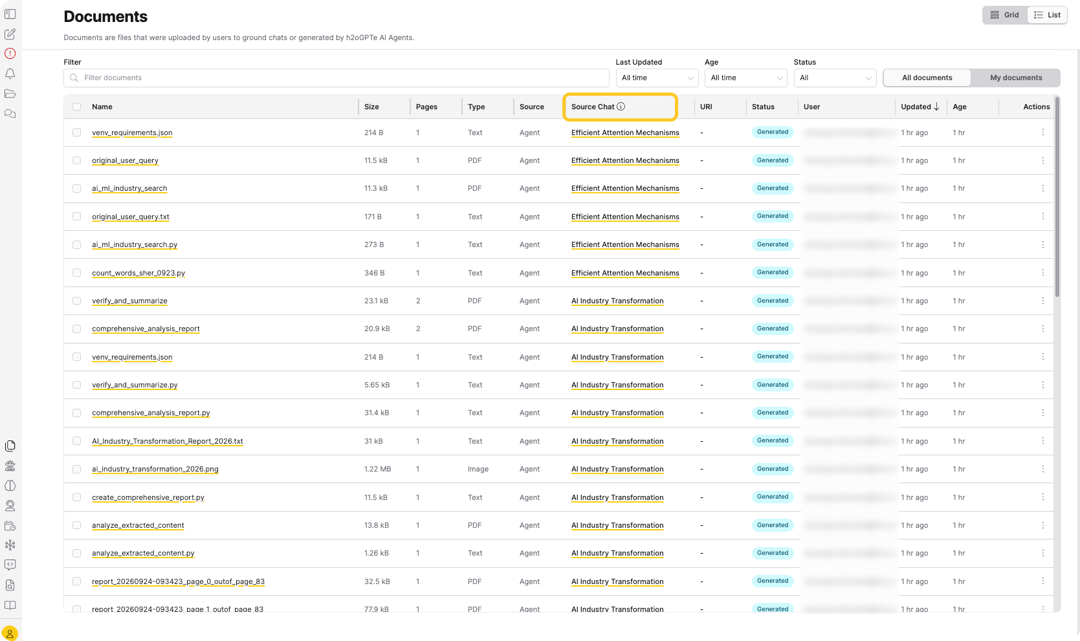Check the box for ai_ml_industry_search.py row
This screenshot has width=1080, height=641.
pyautogui.click(x=77, y=244)
